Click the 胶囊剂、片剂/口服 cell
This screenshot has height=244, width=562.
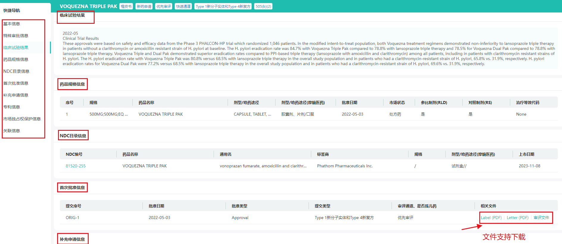(x=298, y=114)
